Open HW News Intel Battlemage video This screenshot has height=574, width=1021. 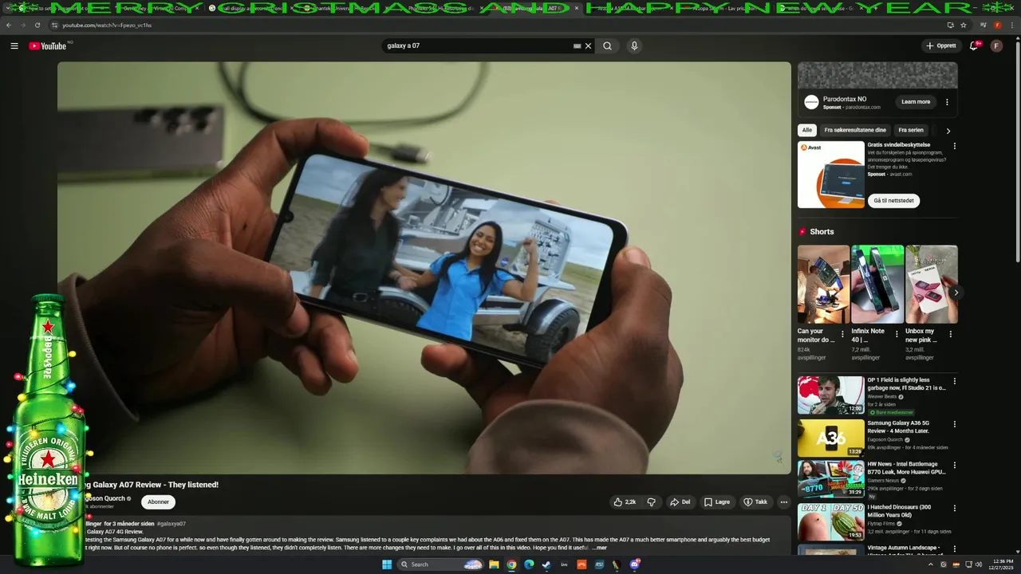[x=830, y=479]
